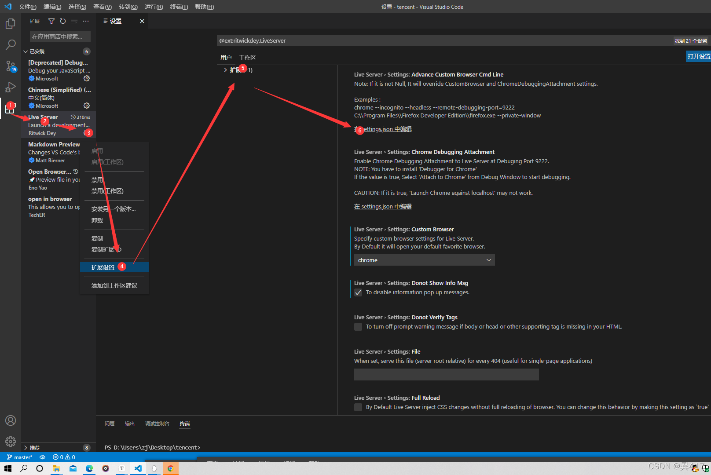Open the Run and Debug view
The width and height of the screenshot is (711, 475).
click(x=11, y=87)
